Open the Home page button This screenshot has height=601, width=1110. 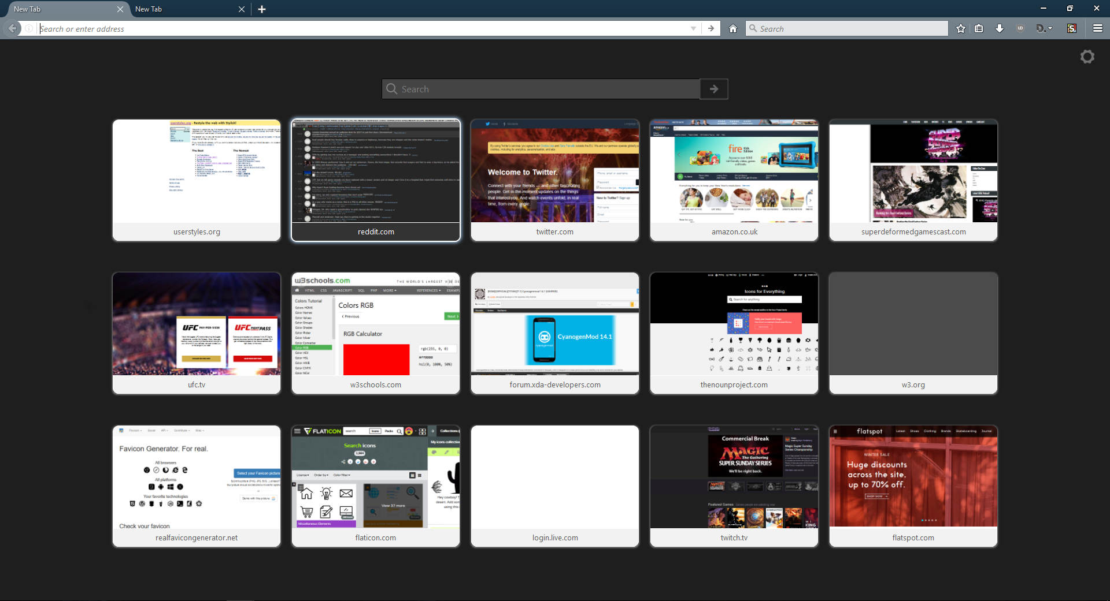733,28
